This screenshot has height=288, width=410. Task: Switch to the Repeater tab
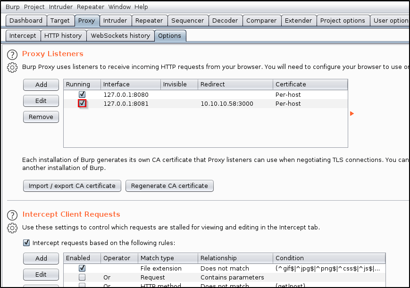(x=149, y=21)
